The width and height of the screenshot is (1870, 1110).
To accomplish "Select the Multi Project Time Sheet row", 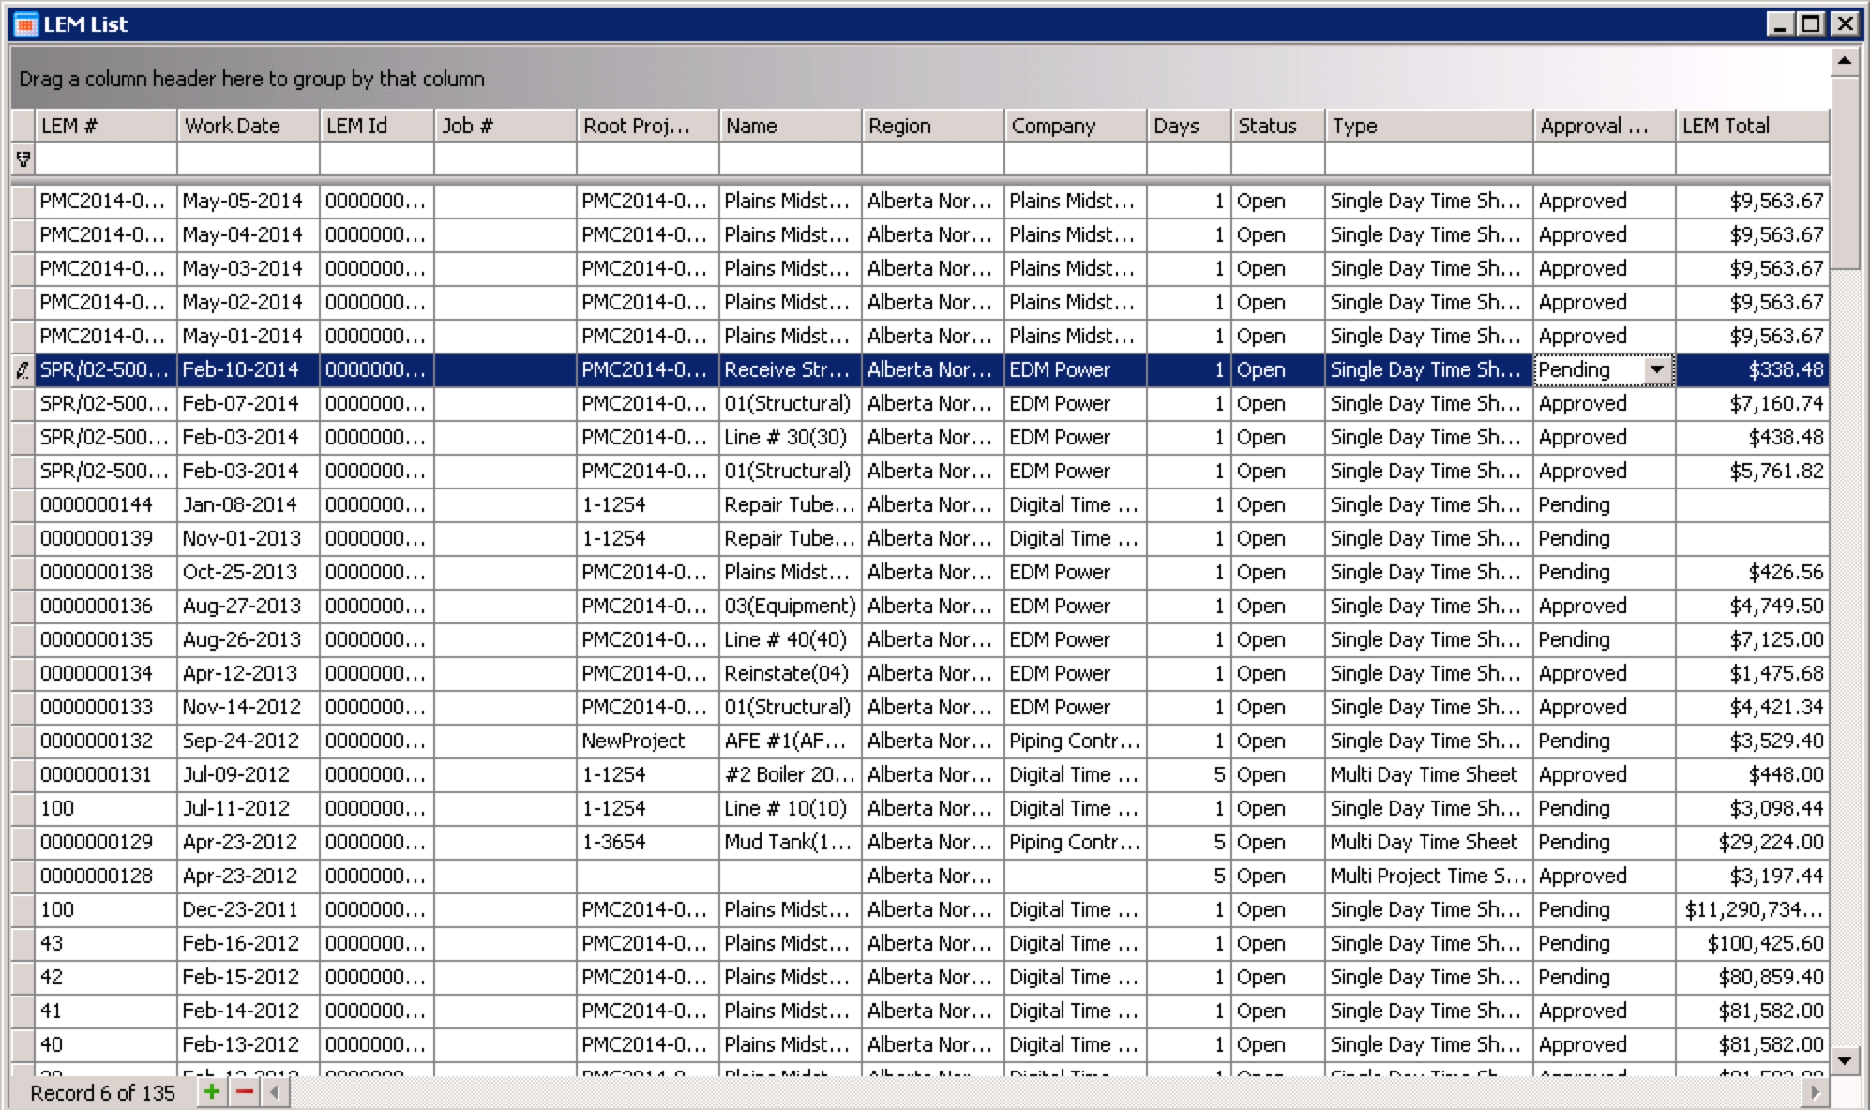I will [1426, 877].
